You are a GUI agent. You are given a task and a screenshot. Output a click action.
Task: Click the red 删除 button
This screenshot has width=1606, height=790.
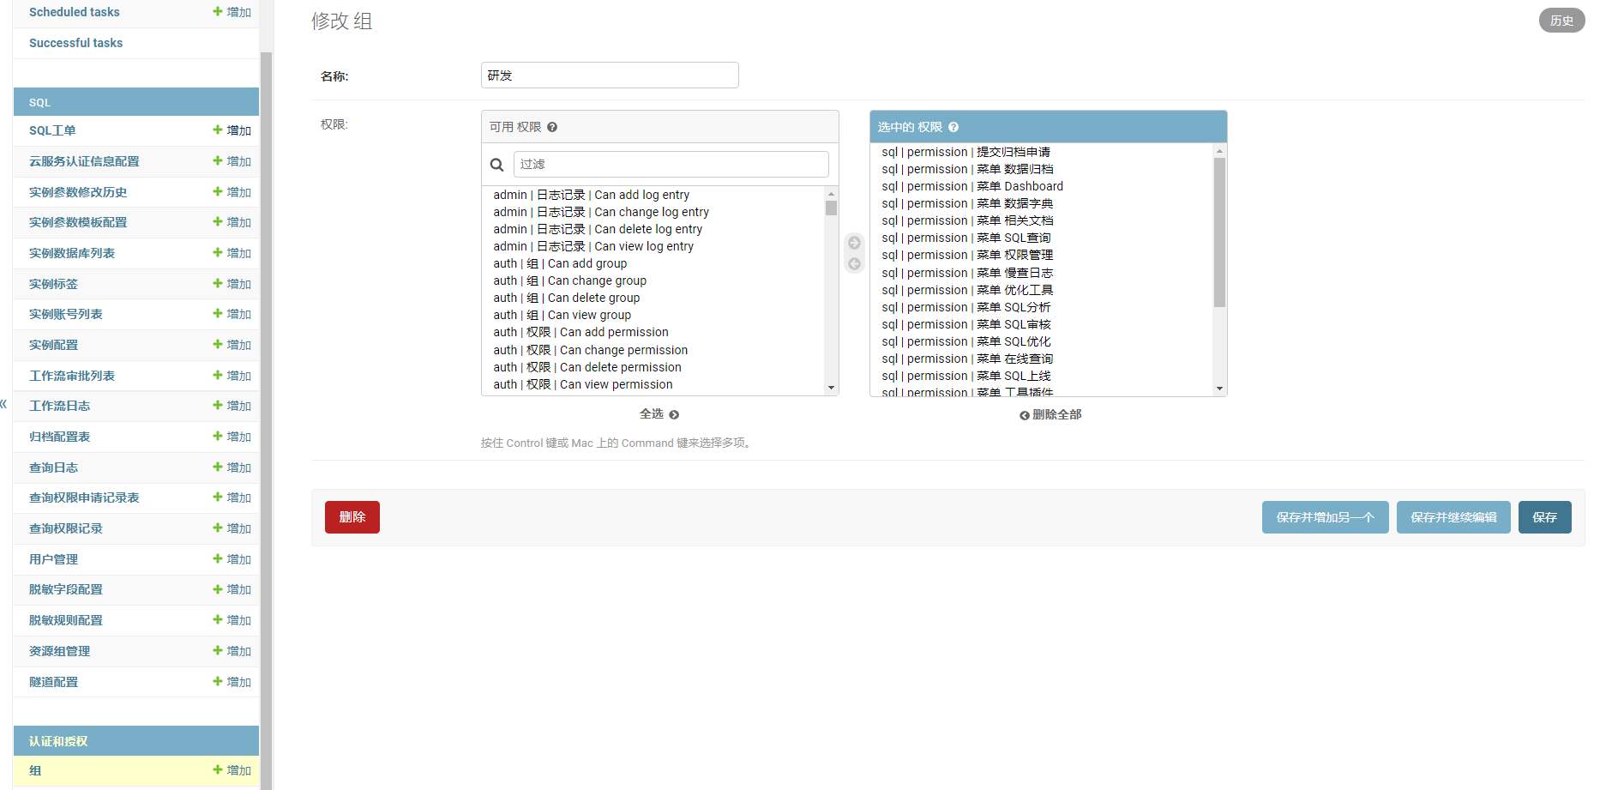coord(352,517)
